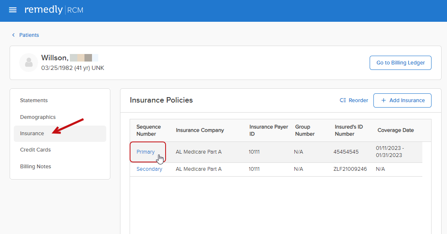Click the N/A group number in the Primary row
The width and height of the screenshot is (447, 234).
pos(299,152)
